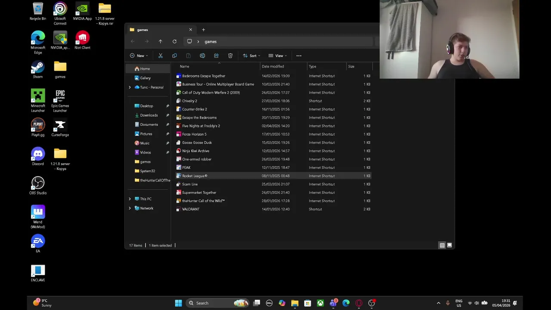This screenshot has height=310, width=551.
Task: Open Minecraft Launcher desktop icon
Action: tap(38, 101)
